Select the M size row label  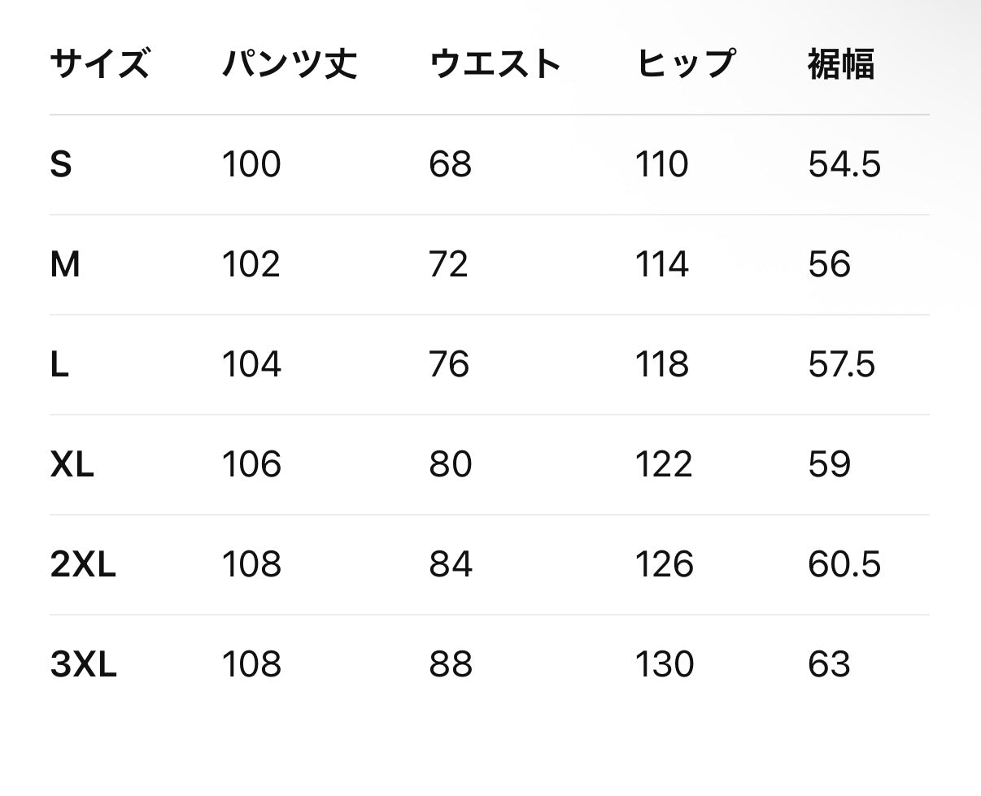pyautogui.click(x=65, y=265)
